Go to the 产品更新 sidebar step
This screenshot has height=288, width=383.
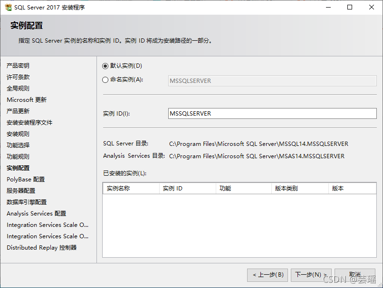pos(18,111)
